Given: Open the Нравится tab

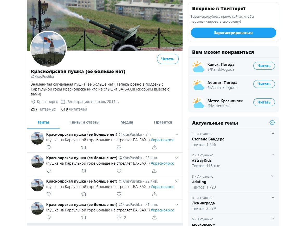Looking at the screenshot, I should pos(163,122).
